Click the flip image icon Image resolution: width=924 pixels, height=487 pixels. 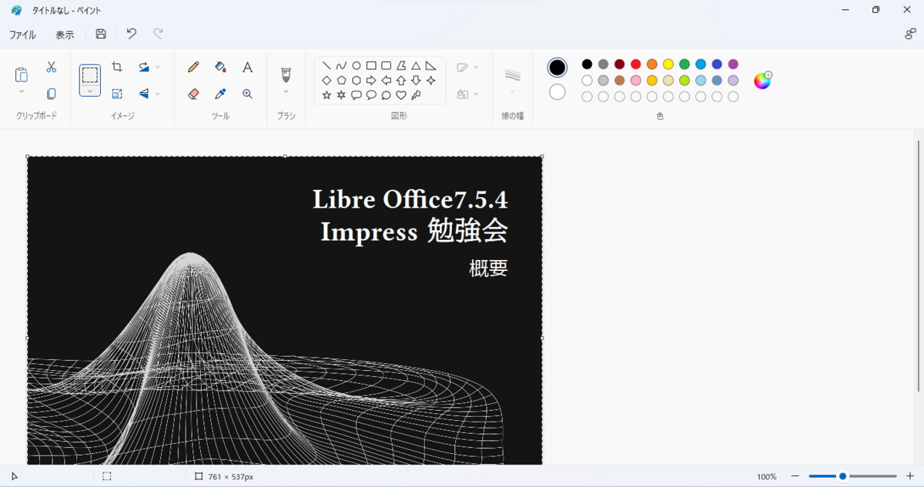point(144,94)
